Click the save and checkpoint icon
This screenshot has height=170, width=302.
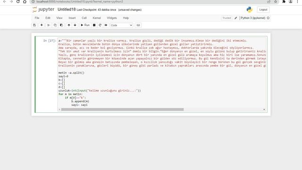[34, 25]
